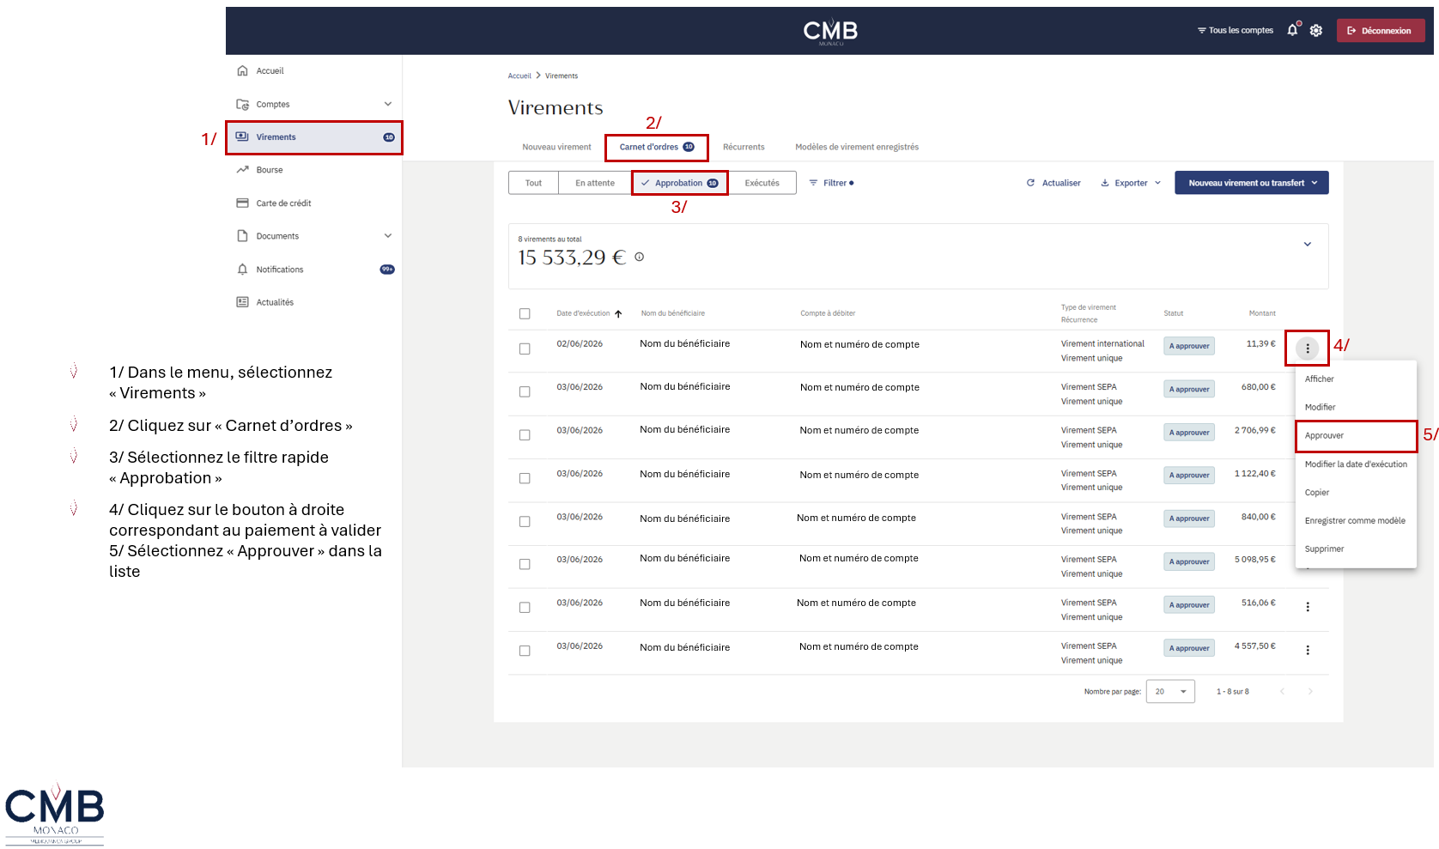This screenshot has width=1439, height=849.
Task: Click the Déconnexion button
Action: 1381,31
